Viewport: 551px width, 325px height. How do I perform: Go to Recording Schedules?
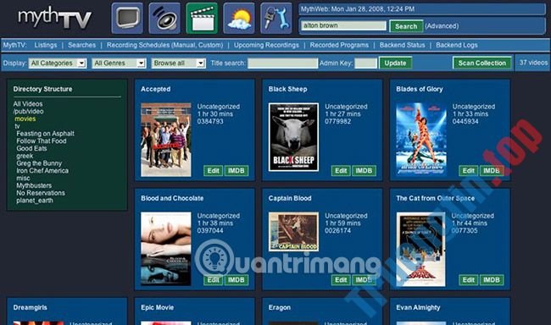139,45
